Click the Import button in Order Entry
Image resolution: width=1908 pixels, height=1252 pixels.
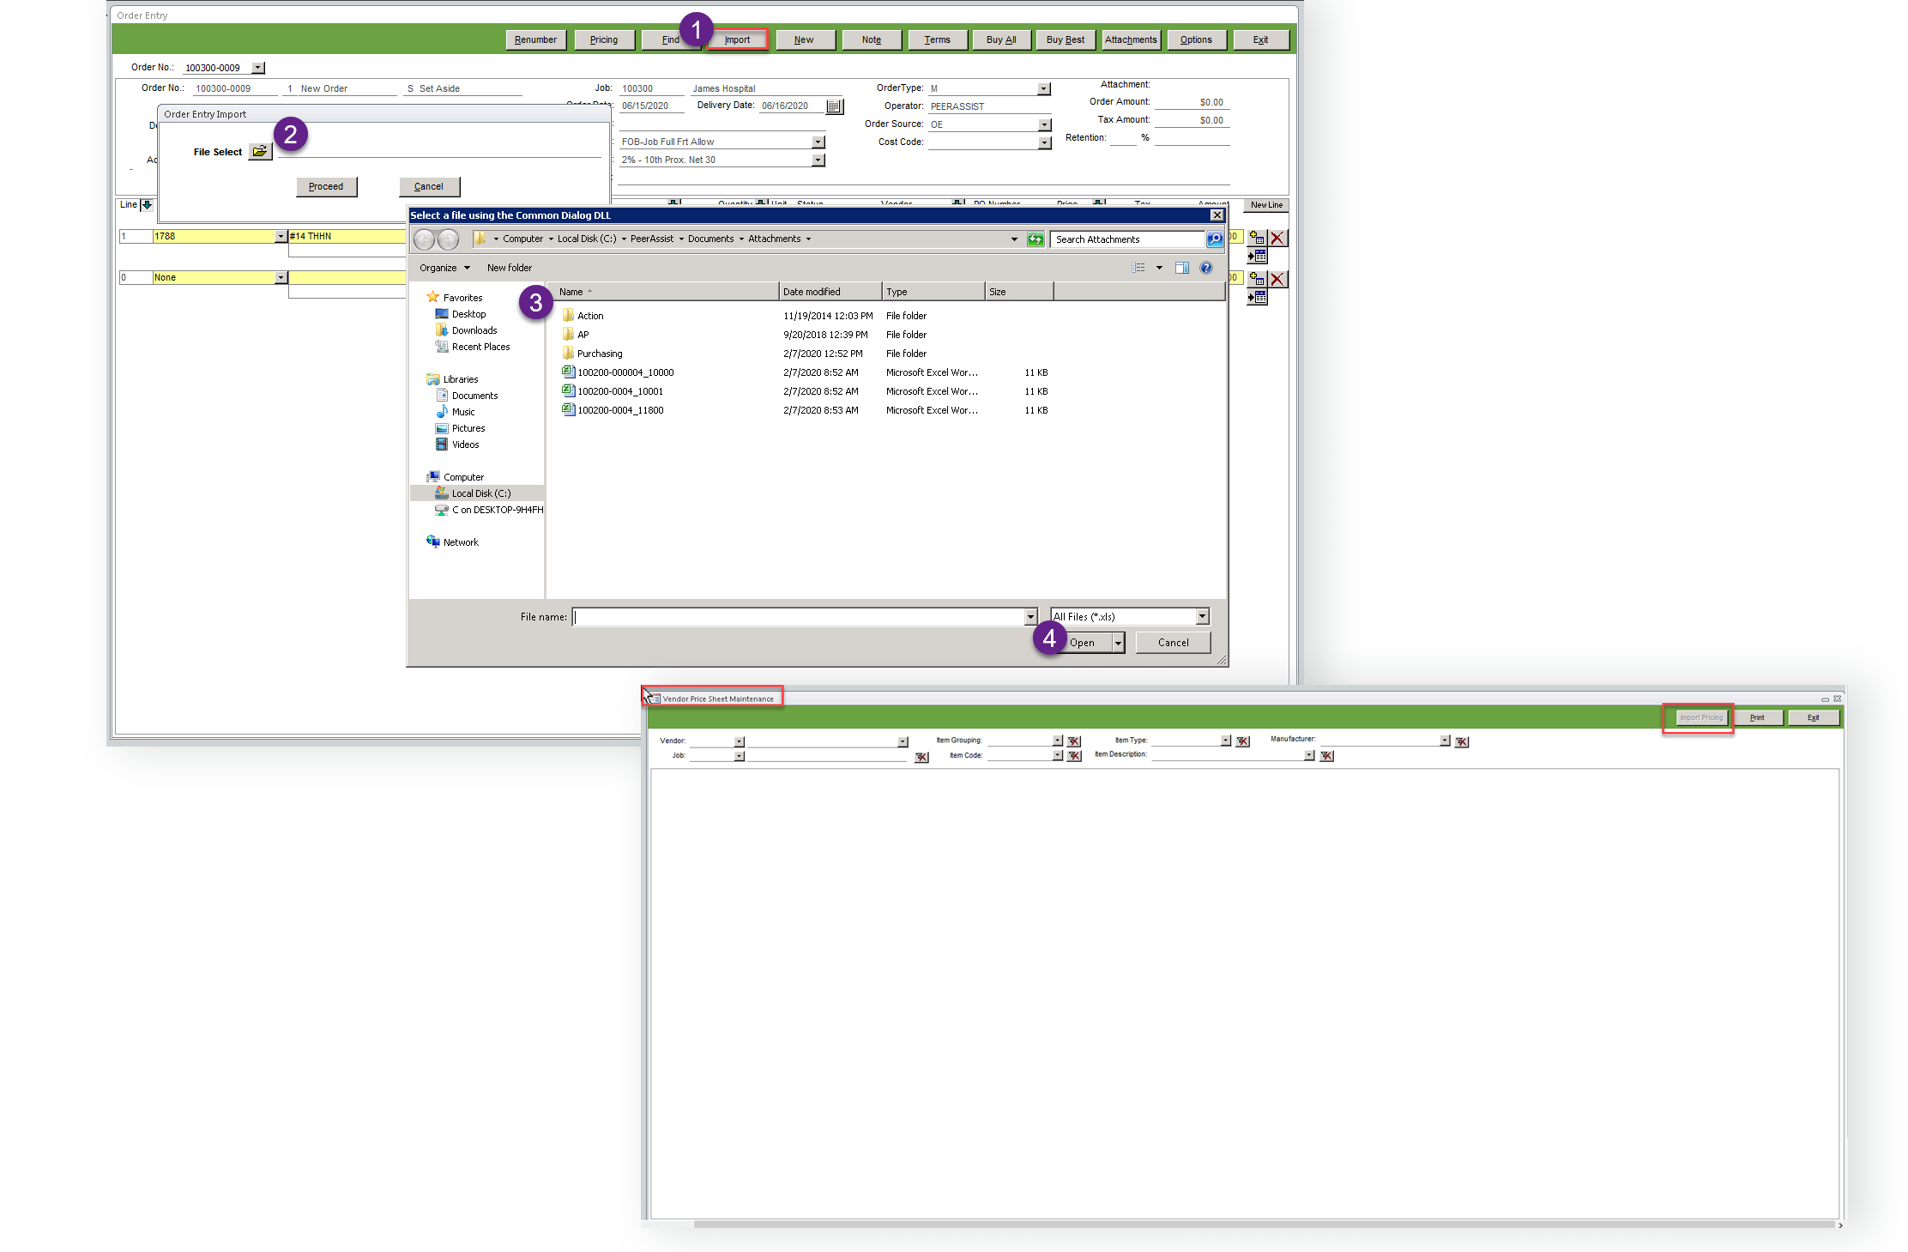[x=737, y=39]
